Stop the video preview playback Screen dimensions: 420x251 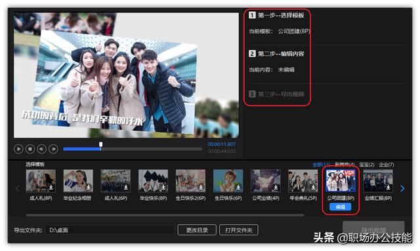pos(30,149)
